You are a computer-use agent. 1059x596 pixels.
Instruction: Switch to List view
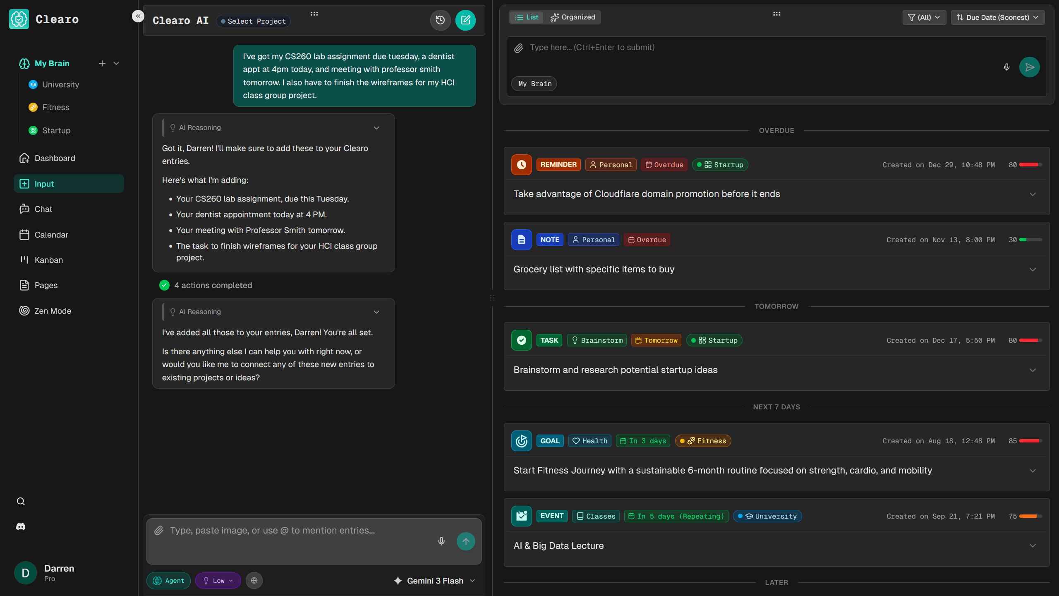pyautogui.click(x=527, y=17)
